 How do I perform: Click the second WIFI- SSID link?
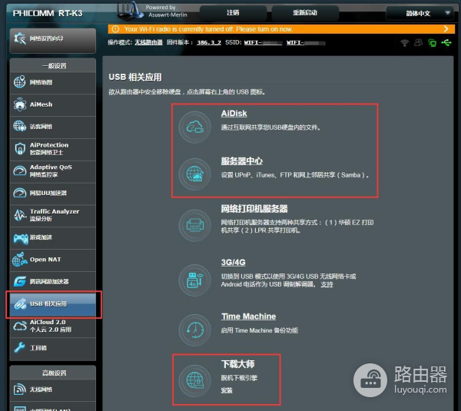[306, 42]
